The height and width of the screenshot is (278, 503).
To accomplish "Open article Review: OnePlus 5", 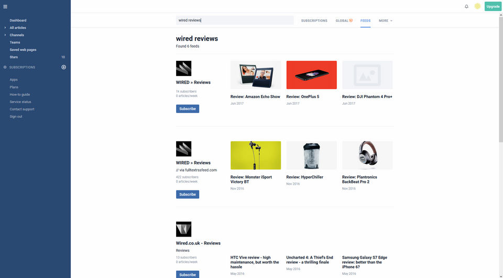I will 302,96.
